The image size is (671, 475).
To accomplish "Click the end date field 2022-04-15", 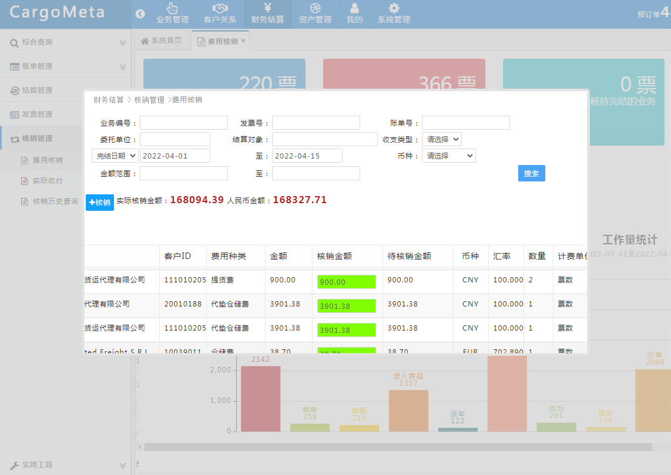I will [x=307, y=156].
